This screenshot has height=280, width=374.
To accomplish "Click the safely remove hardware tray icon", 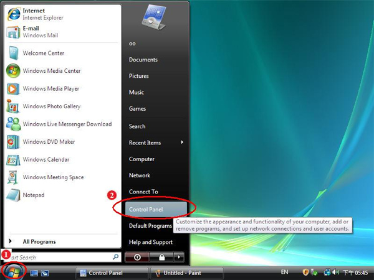I will click(315, 272).
